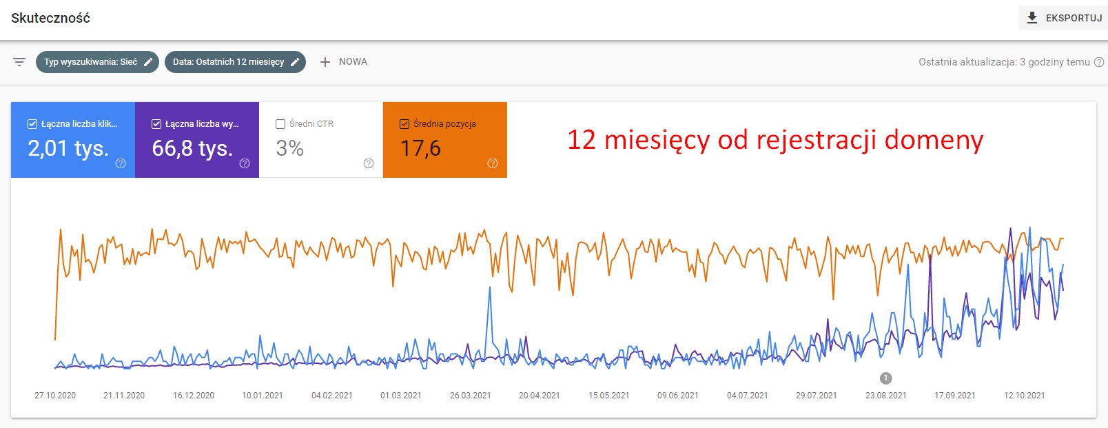Click the filter list icon
The image size is (1108, 428).
(x=19, y=62)
